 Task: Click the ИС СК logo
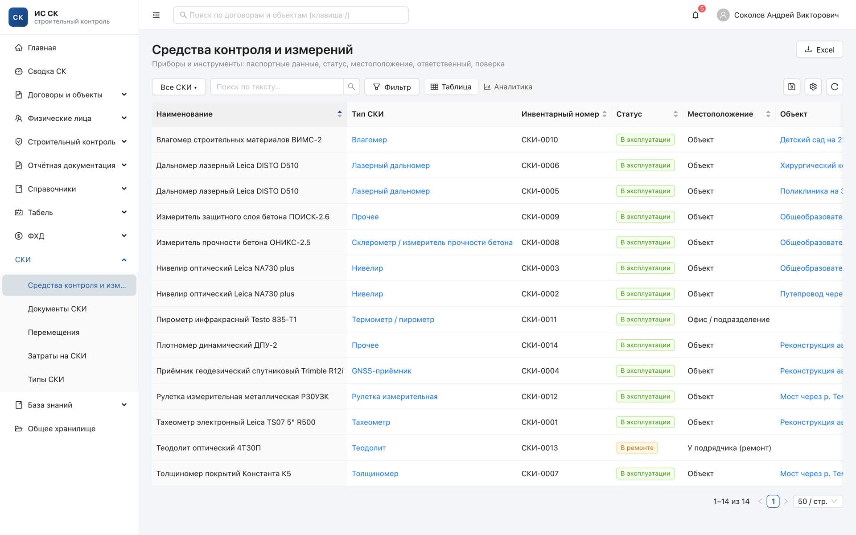(x=18, y=17)
